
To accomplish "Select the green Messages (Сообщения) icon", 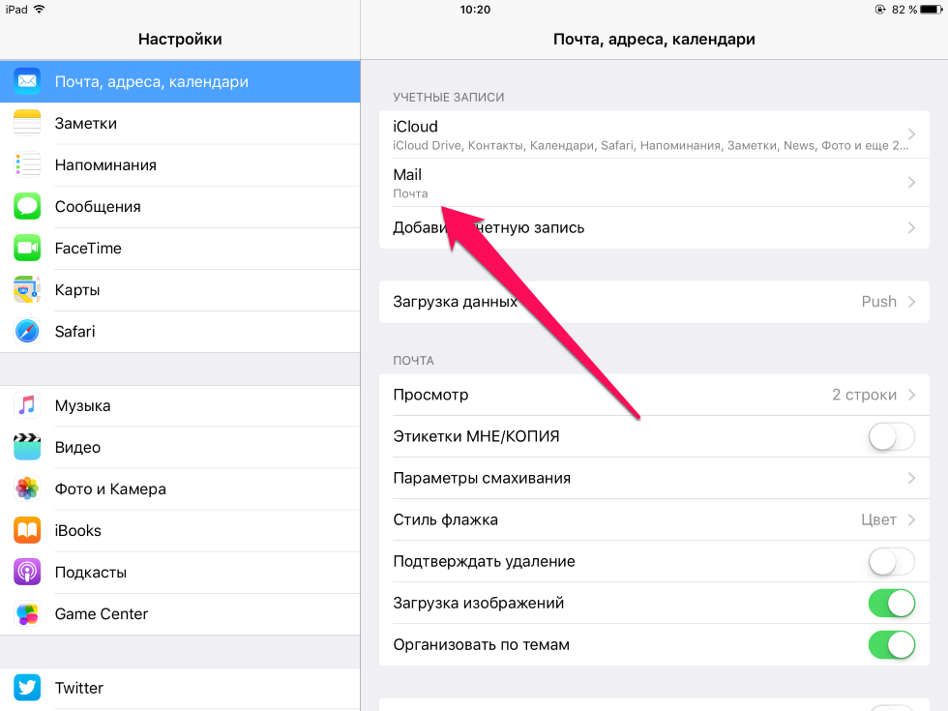I will tap(27, 207).
